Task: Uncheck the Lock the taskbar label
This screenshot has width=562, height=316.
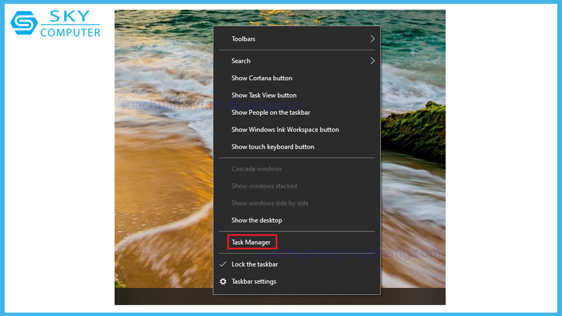Action: [x=255, y=264]
